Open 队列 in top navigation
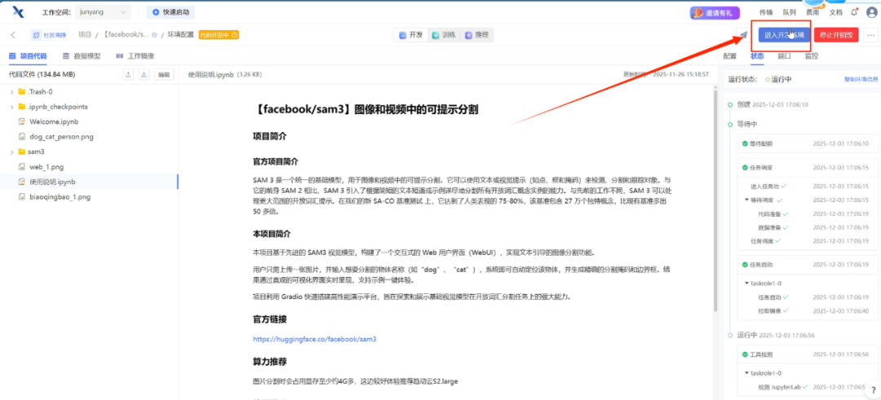This screenshot has height=400, width=881. [x=789, y=11]
